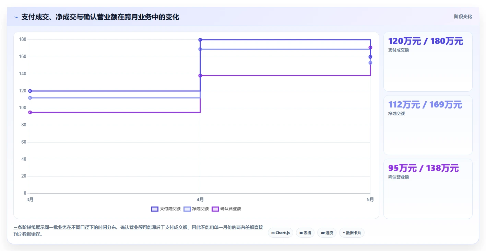The width and height of the screenshot is (486, 251).
Task: Select the 表格 tag chip
Action: coord(305,233)
